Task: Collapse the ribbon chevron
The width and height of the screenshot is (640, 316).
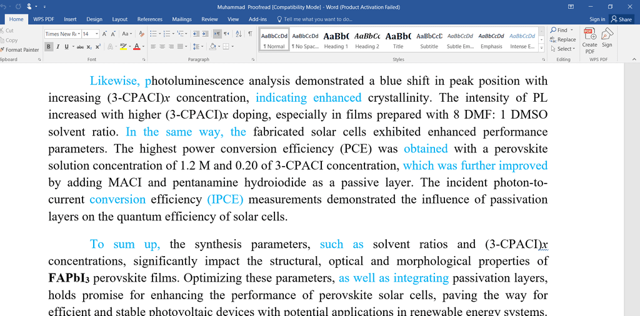Action: (x=634, y=59)
